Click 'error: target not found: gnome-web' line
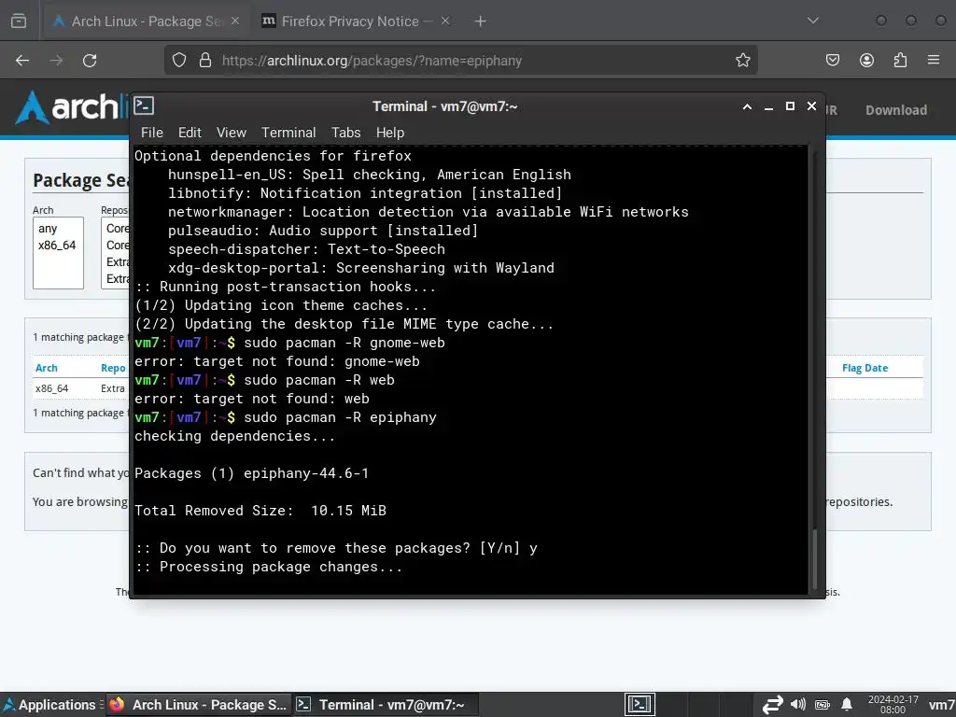 coord(277,361)
